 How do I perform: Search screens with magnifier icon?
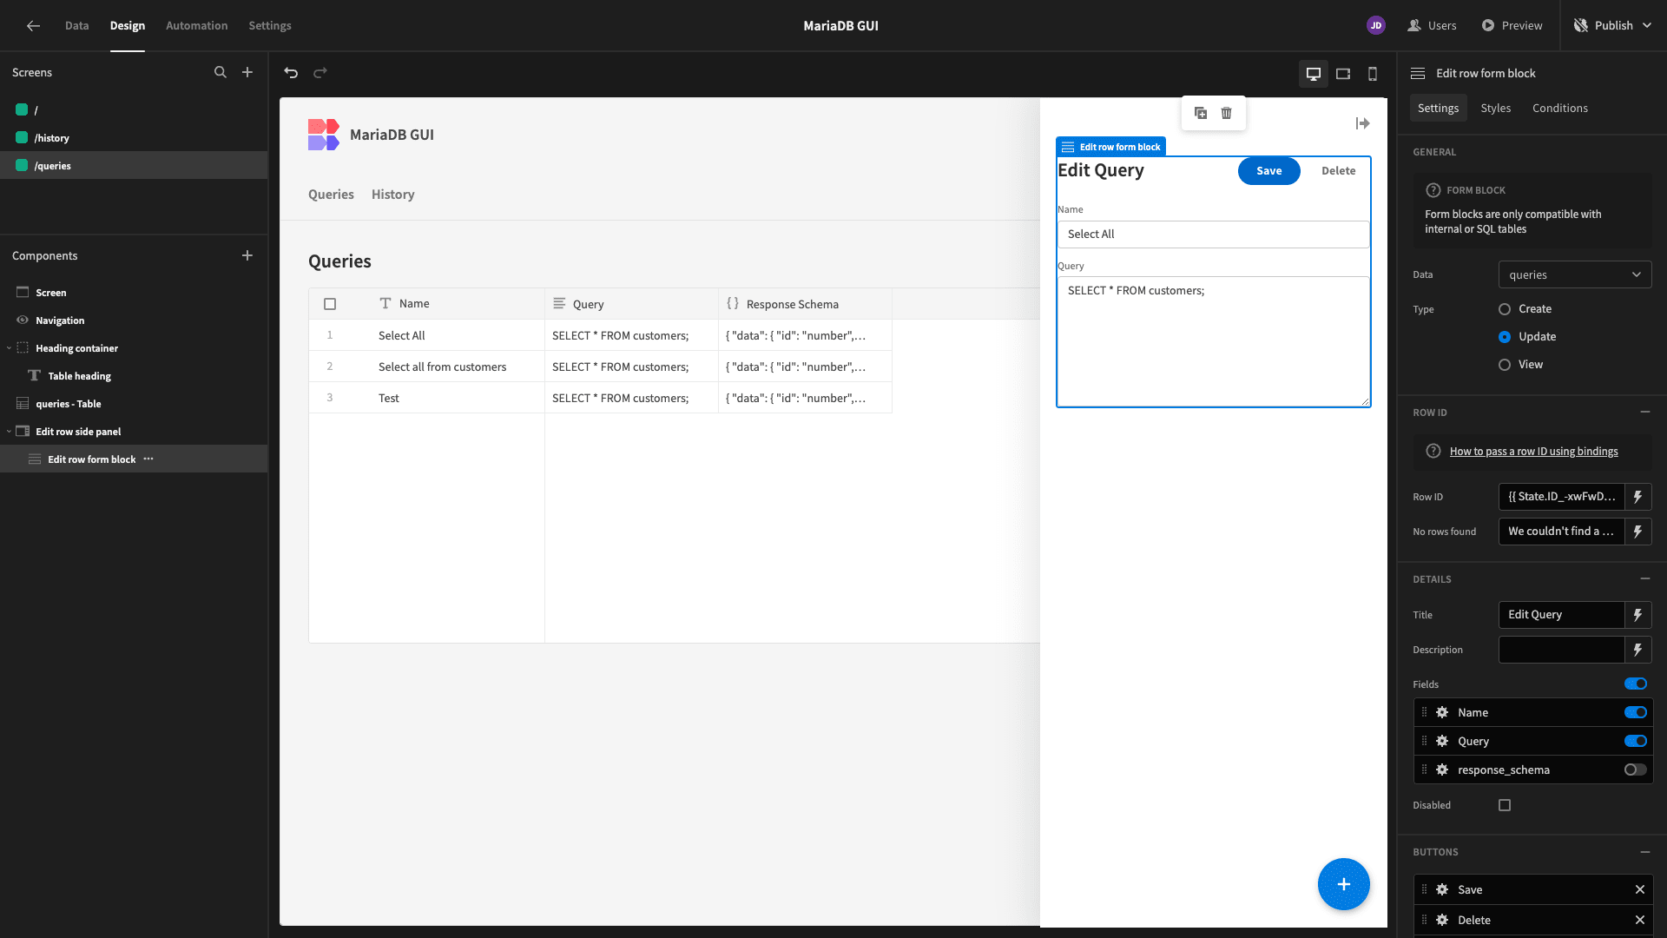(x=221, y=72)
